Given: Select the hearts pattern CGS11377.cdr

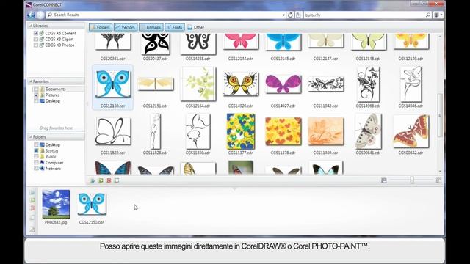Looking at the screenshot, I should tap(241, 131).
